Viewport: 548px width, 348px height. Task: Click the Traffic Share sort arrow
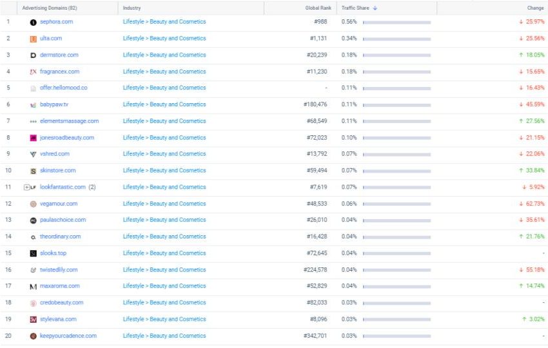[x=375, y=8]
